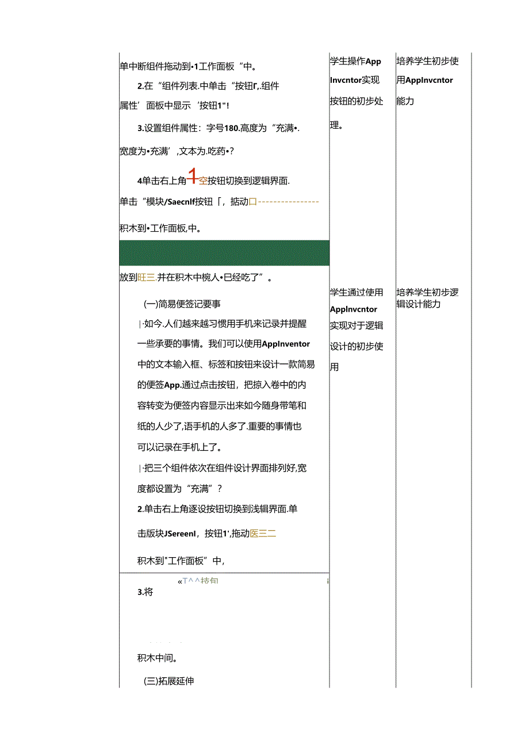Click the small orange square after "掂动"
This screenshot has width=529, height=748.
252,202
